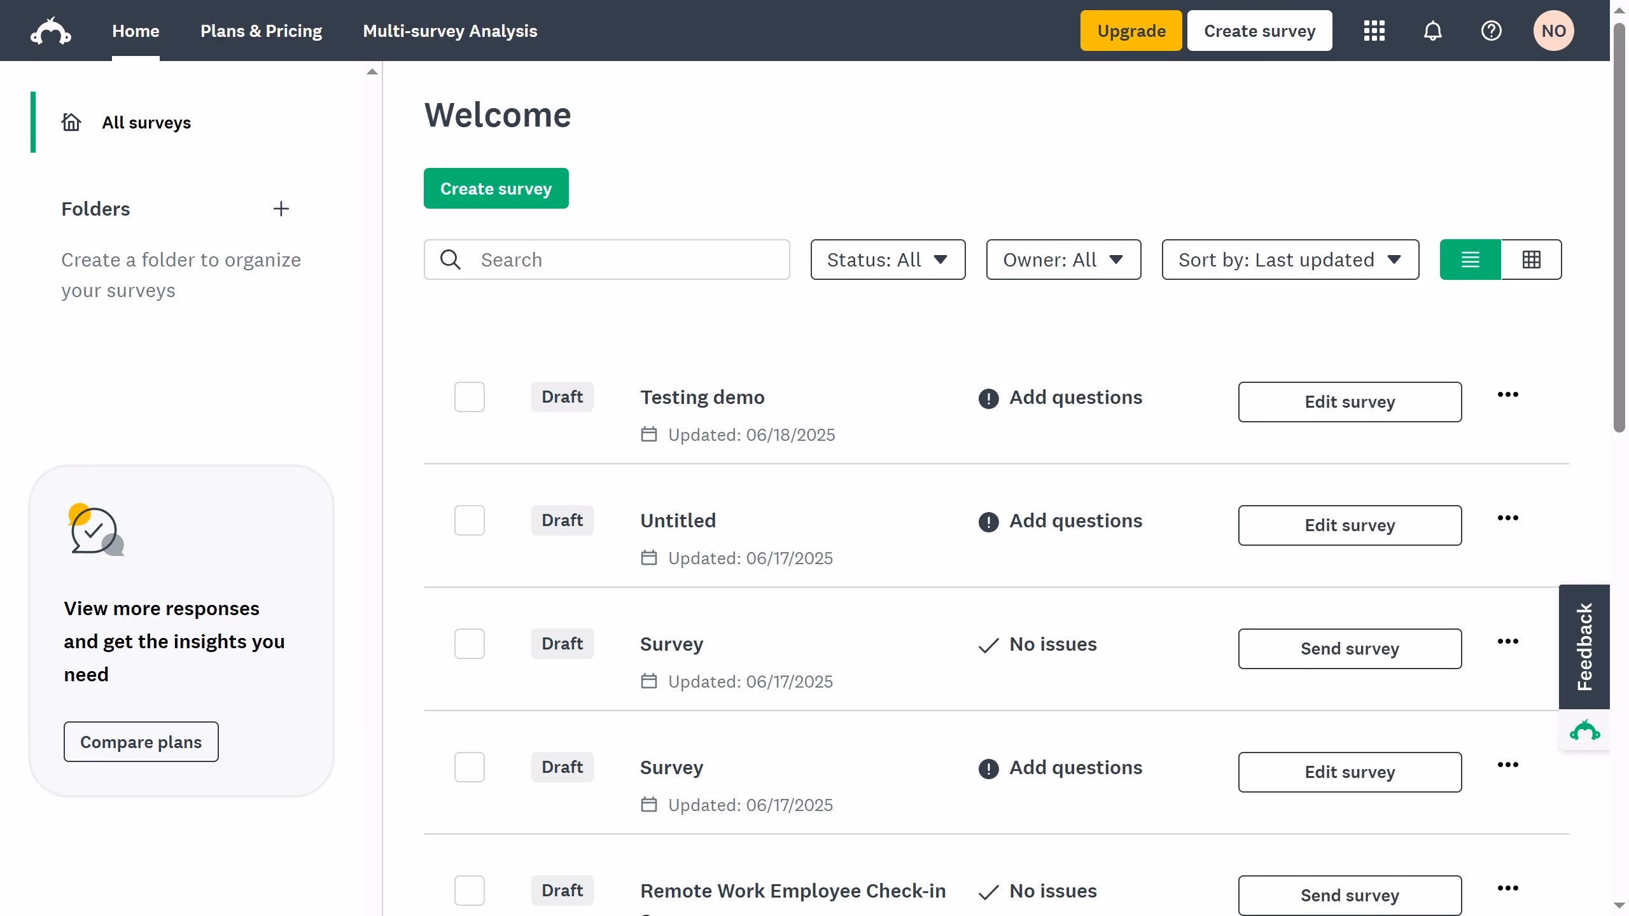
Task: Open the Status: All dropdown
Action: pos(888,260)
